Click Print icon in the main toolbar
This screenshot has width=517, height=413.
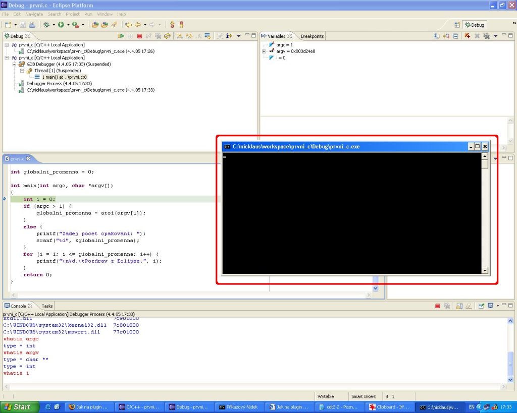coord(32,25)
